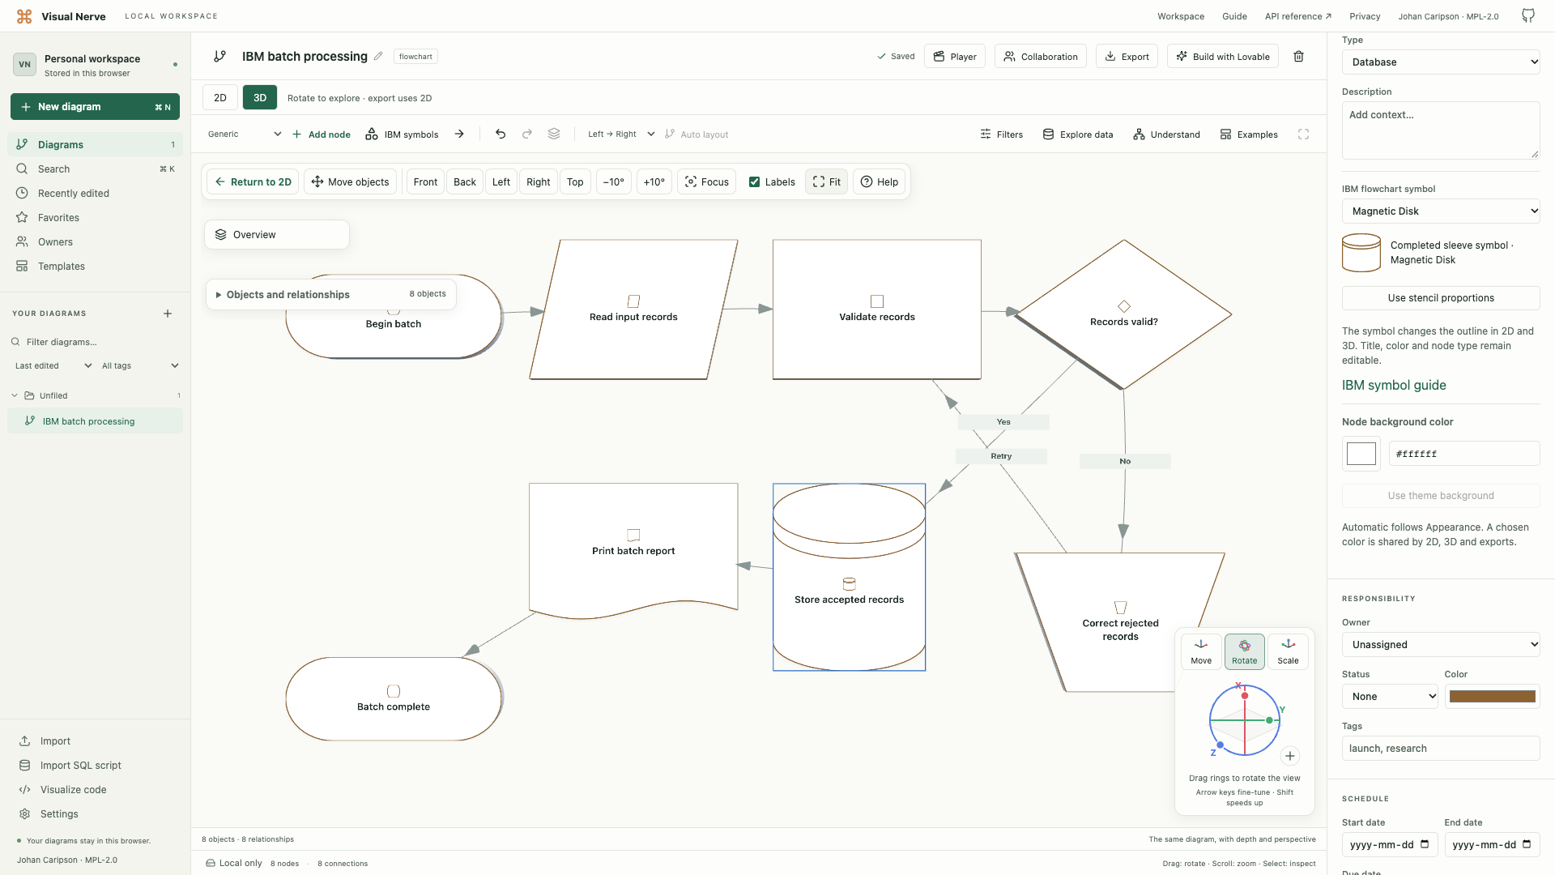Open the Magnetic Disk symbol dropdown
This screenshot has width=1555, height=875.
tap(1441, 211)
